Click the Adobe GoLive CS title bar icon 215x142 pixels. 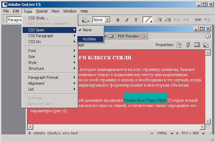point(5,5)
